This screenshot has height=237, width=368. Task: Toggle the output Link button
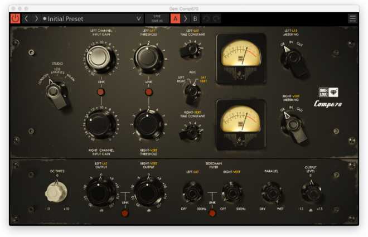pos(125,213)
